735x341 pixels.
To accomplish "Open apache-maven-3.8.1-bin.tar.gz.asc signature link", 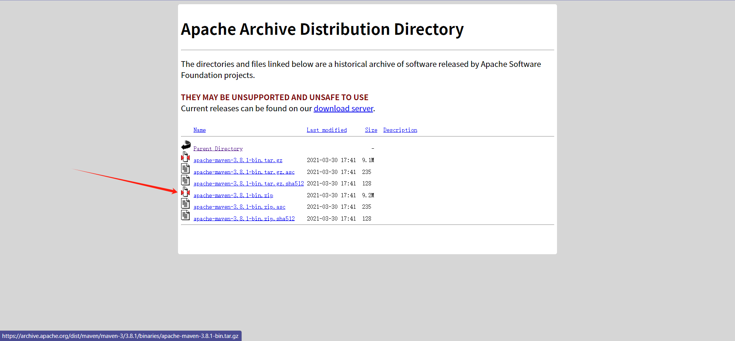I will [x=244, y=172].
